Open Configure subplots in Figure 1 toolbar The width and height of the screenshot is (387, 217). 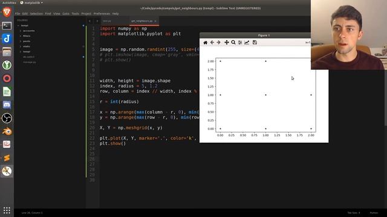click(x=240, y=43)
